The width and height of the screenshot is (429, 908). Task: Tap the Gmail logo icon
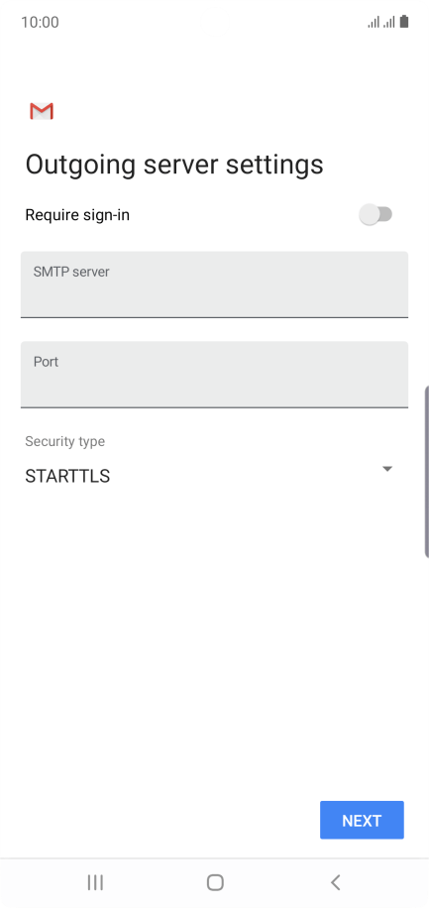click(x=42, y=111)
